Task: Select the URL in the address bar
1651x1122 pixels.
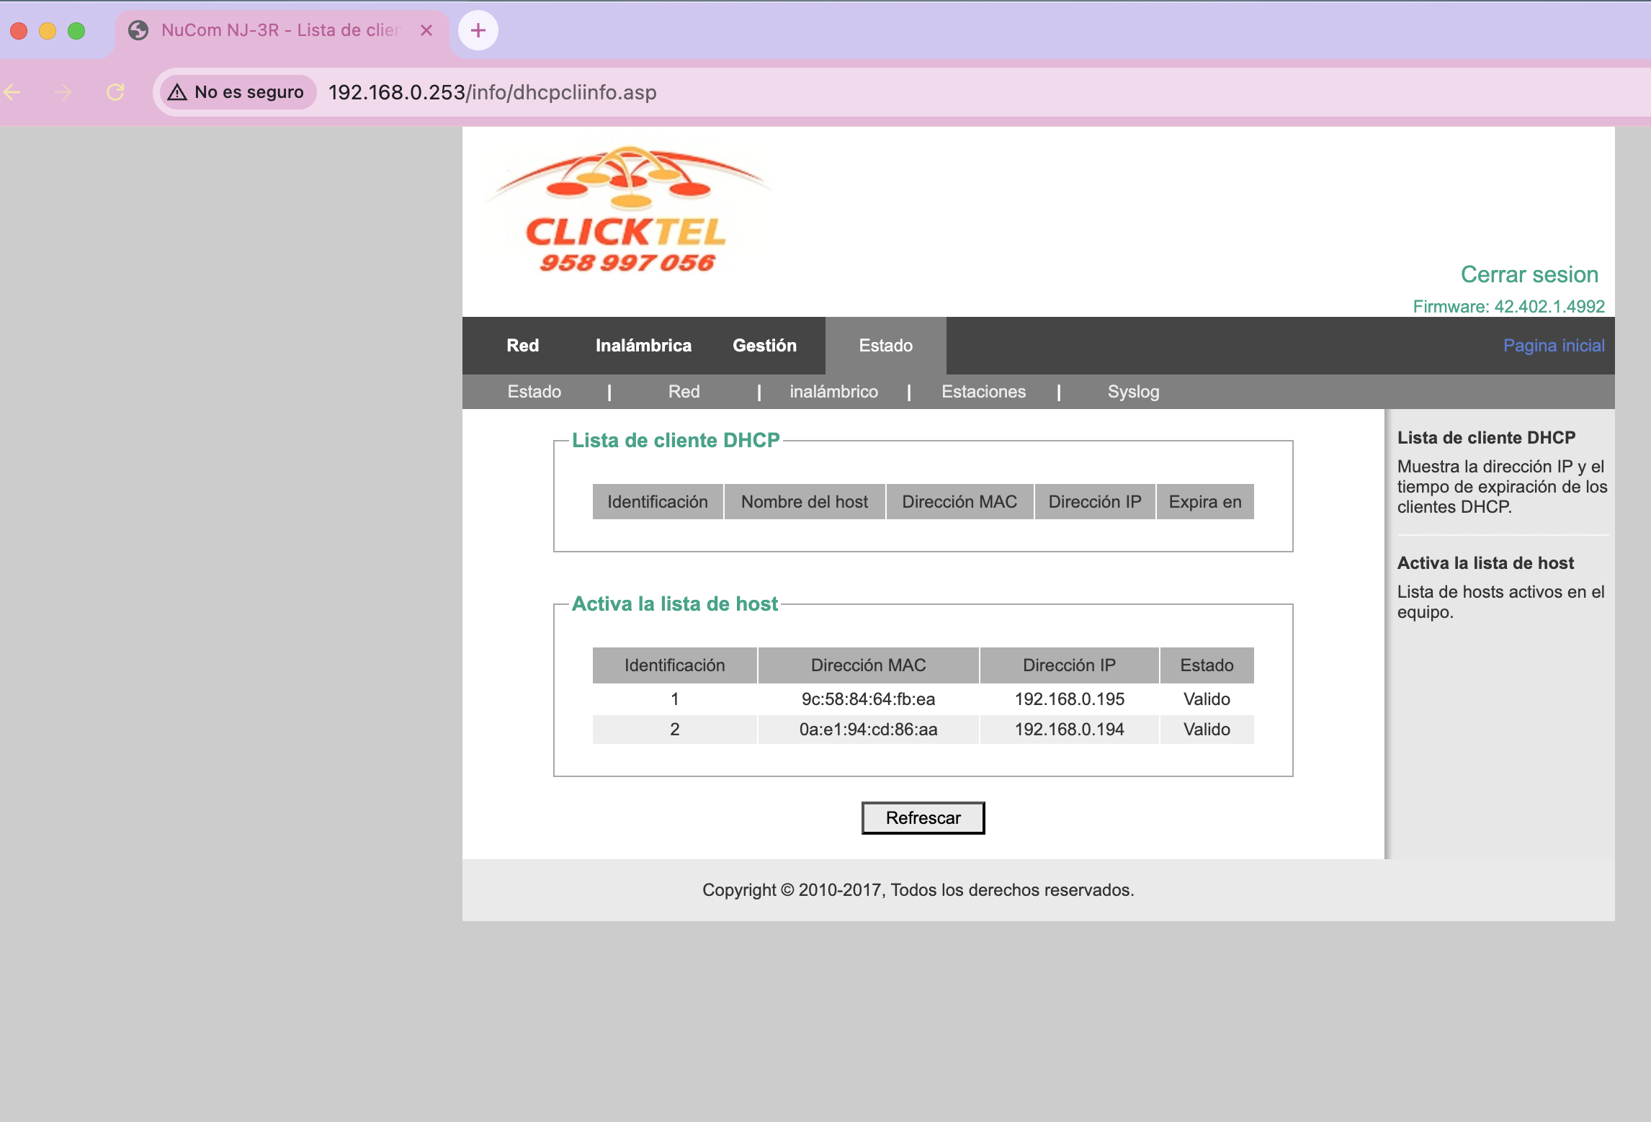Action: (493, 92)
